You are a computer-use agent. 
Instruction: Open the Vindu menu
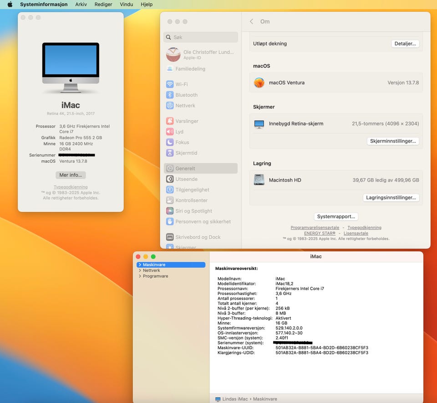click(x=127, y=4)
